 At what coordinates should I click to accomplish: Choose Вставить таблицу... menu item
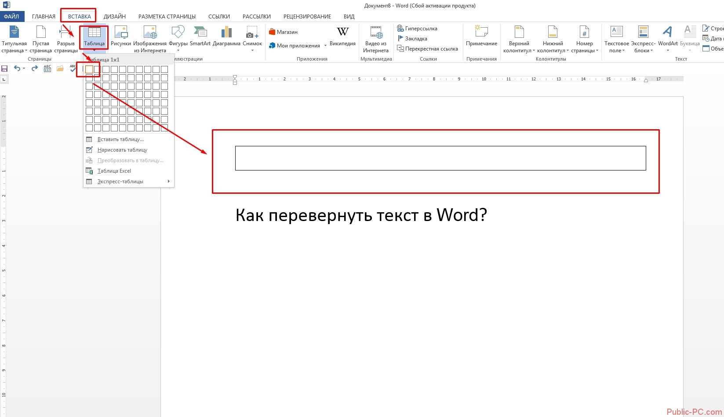129,139
